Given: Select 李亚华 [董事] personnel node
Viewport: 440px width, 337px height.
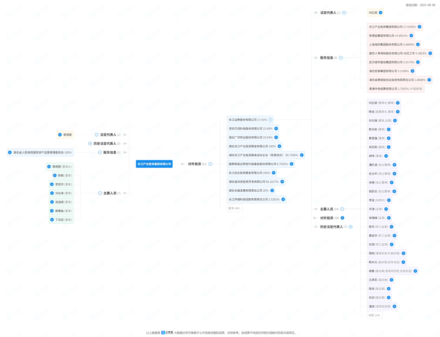Looking at the screenshot, I should (61, 184).
